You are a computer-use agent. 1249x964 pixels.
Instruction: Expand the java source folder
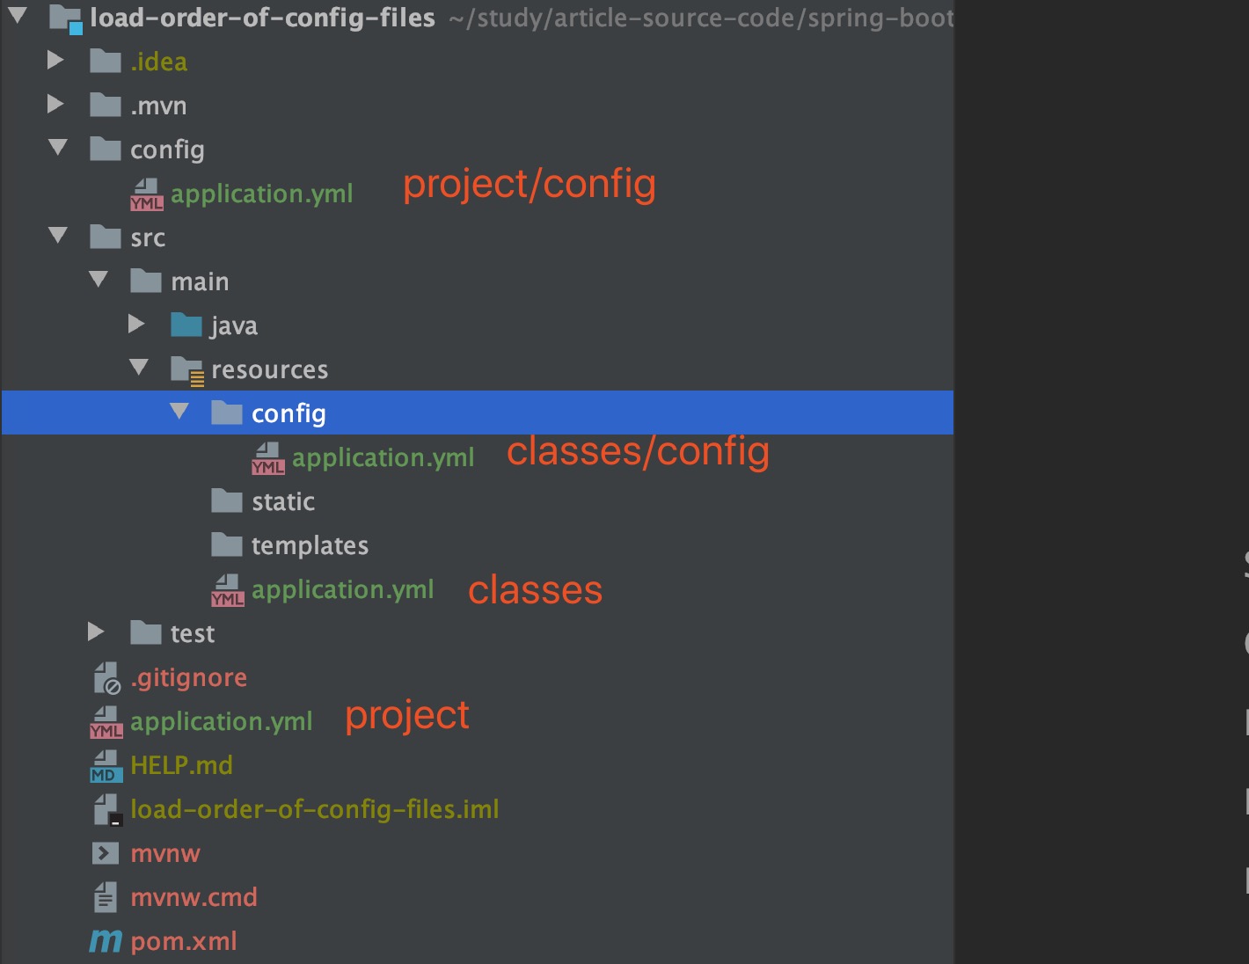coord(136,324)
